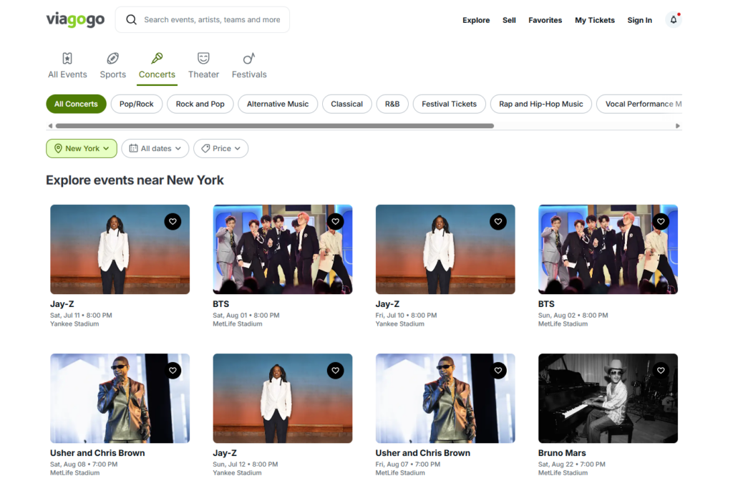Switch to Festivals tab label
This screenshot has height=501, width=733.
pyautogui.click(x=249, y=74)
